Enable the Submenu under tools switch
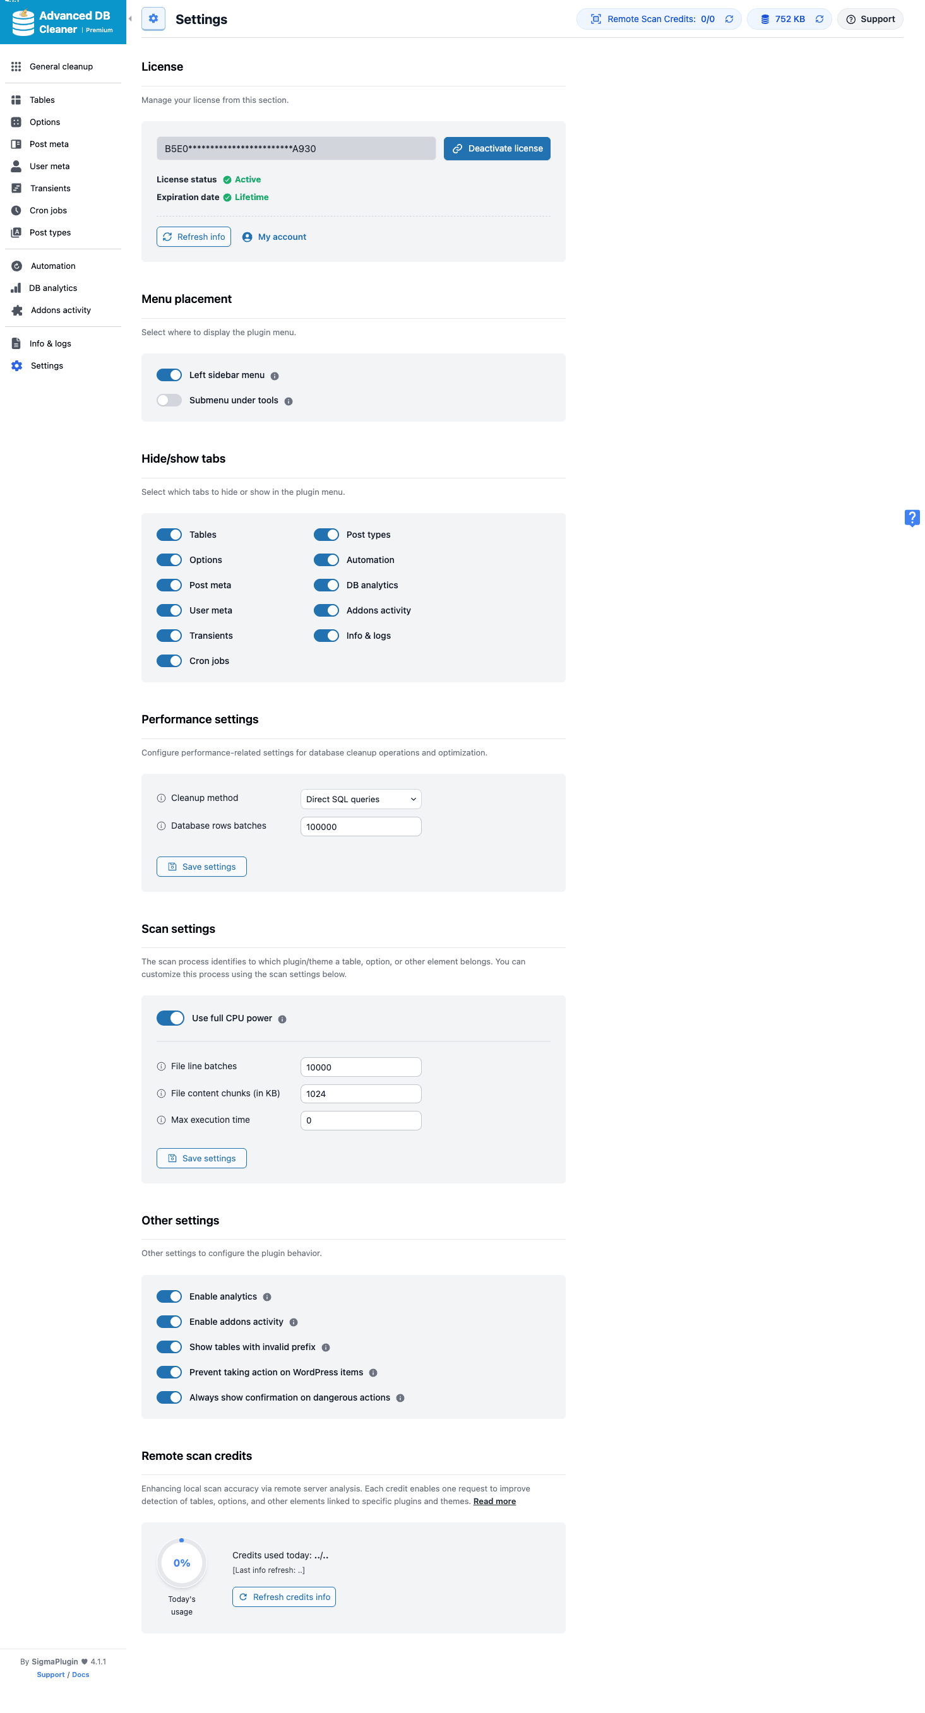This screenshot has height=1713, width=925. pos(169,400)
